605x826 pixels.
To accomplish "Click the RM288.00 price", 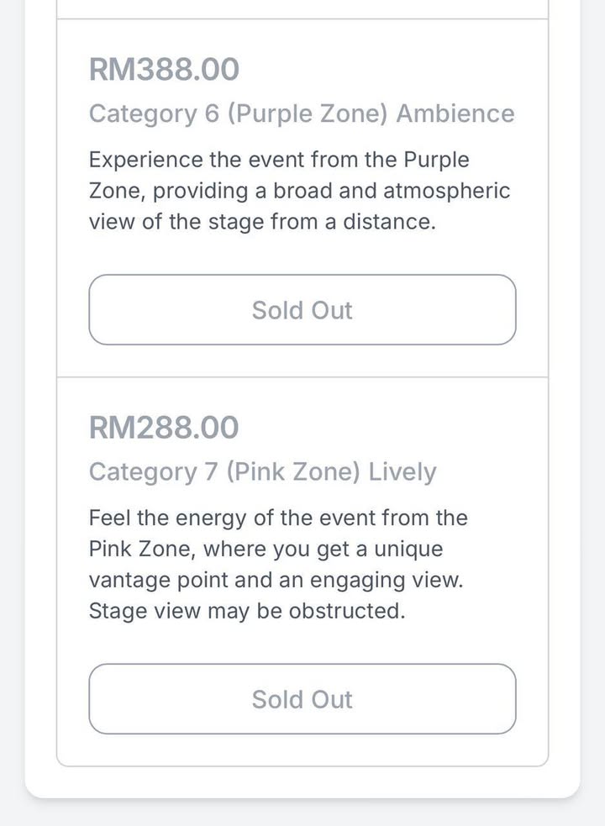I will point(164,428).
